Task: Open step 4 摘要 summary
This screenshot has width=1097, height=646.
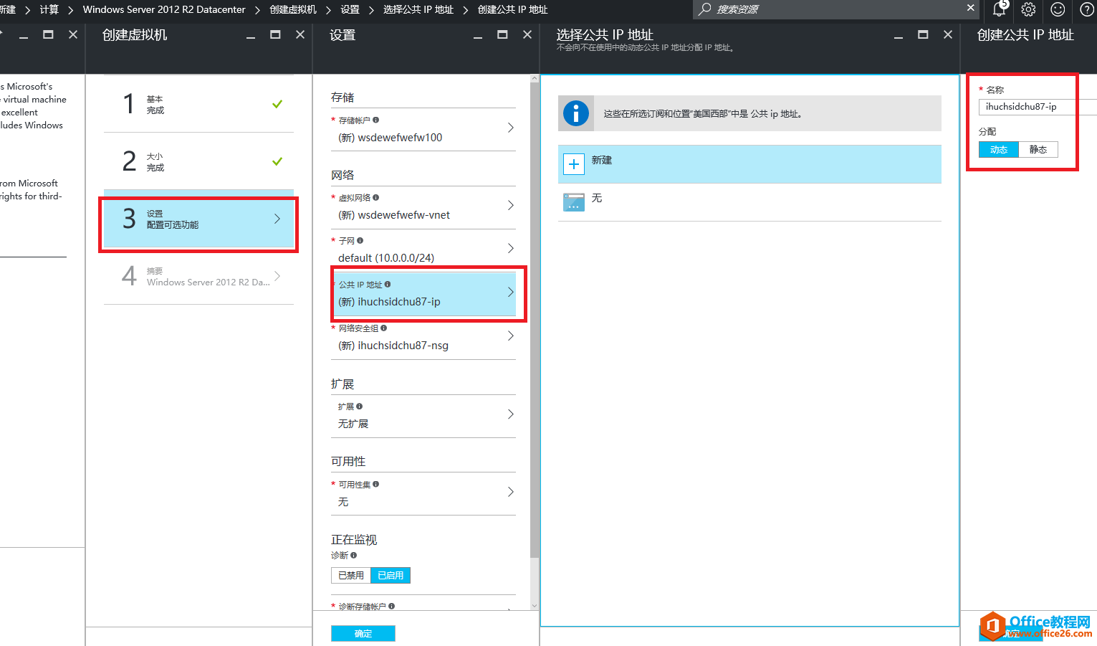Action: [x=198, y=276]
